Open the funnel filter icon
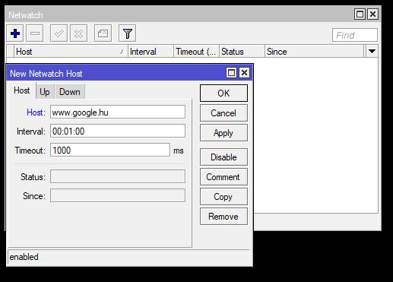The image size is (393, 282). click(127, 33)
